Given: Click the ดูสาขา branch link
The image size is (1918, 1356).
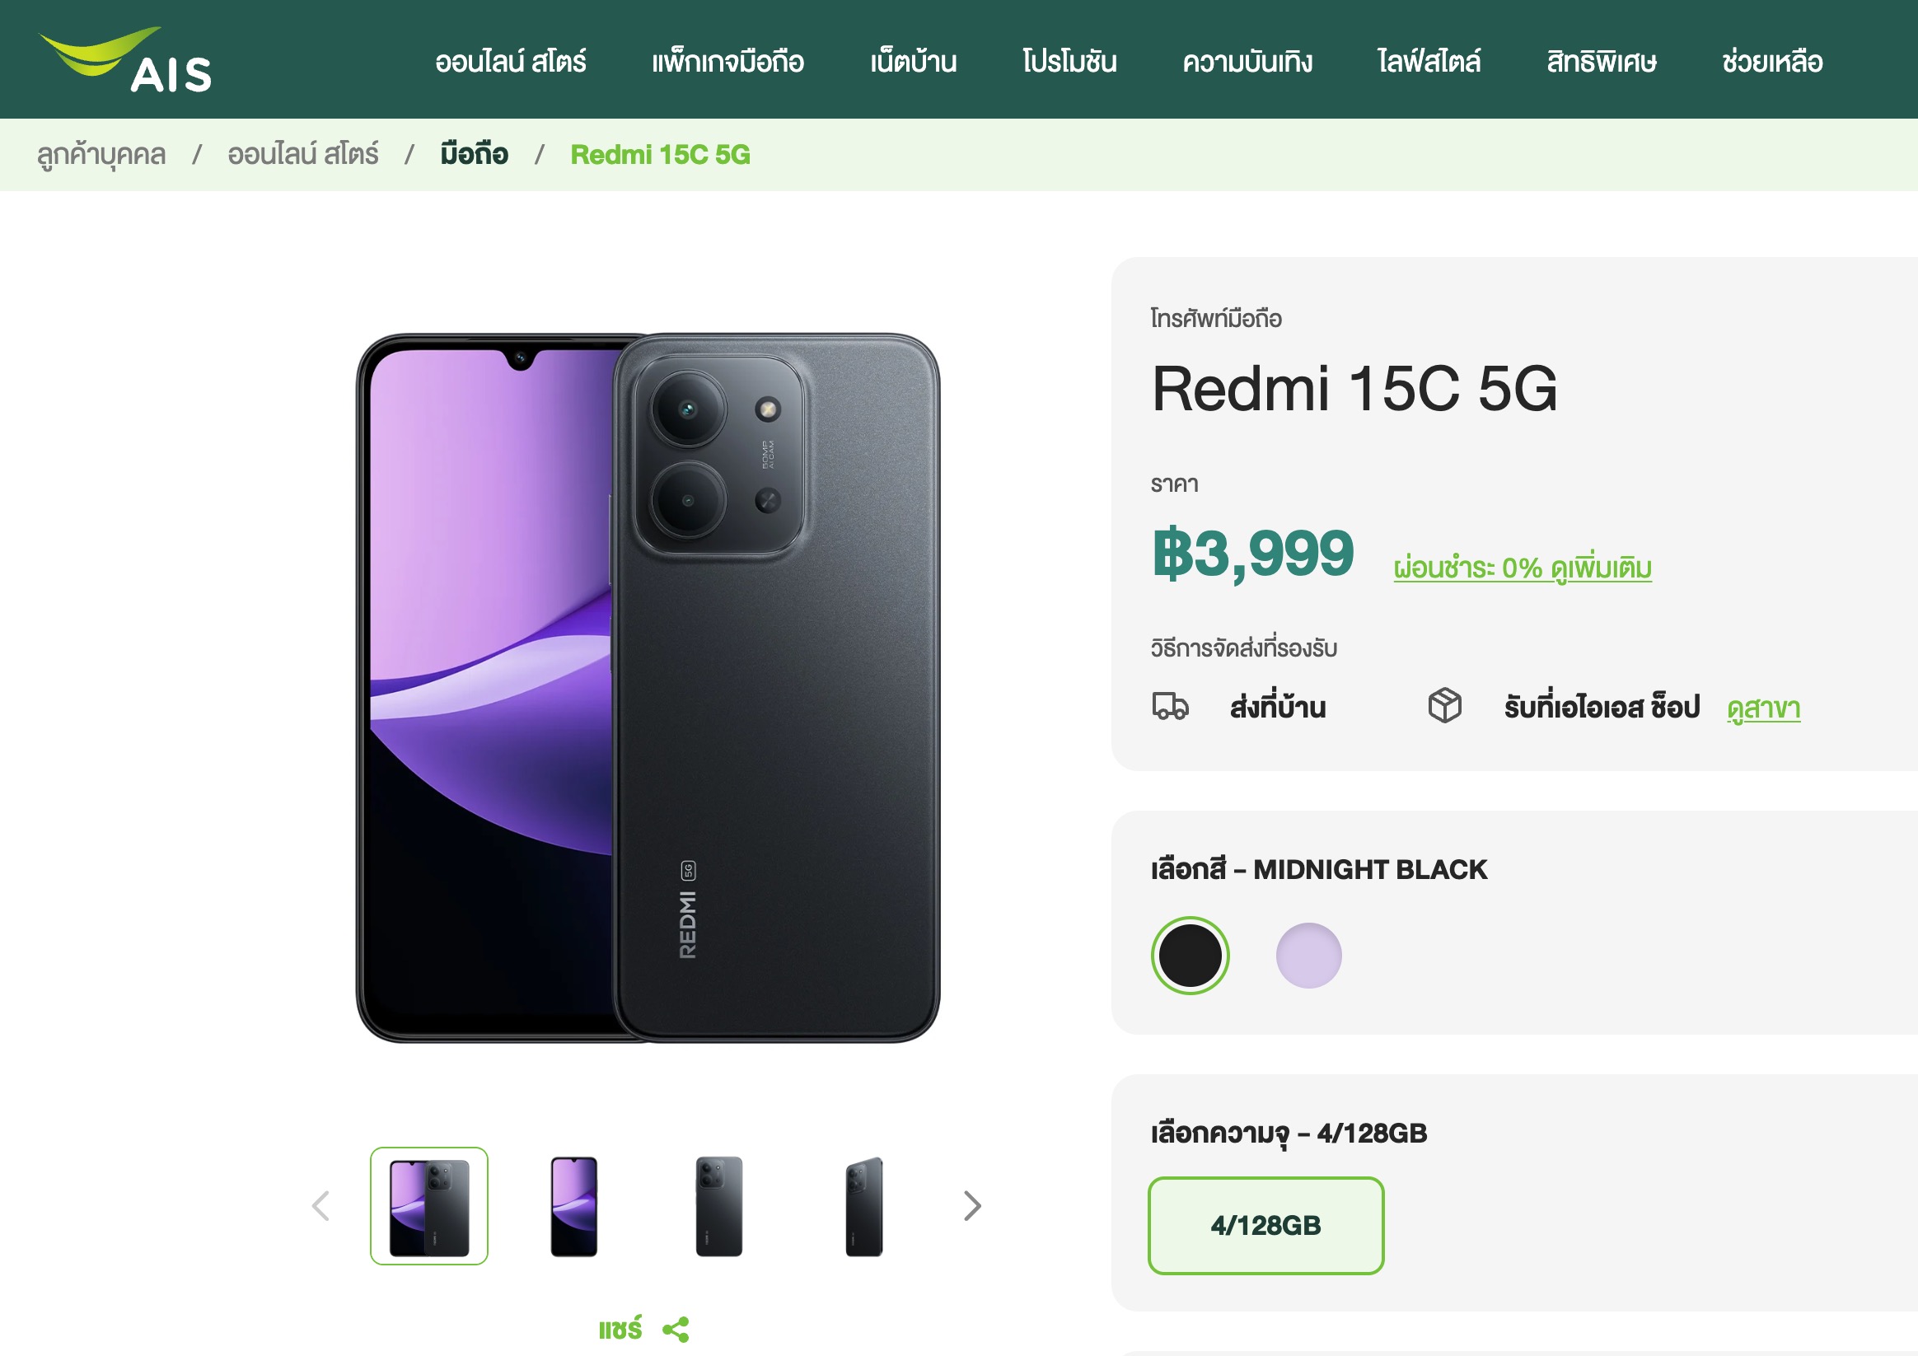Looking at the screenshot, I should tap(1763, 708).
